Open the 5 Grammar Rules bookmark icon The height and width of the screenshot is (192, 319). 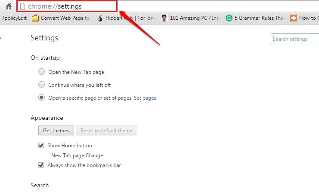click(x=229, y=18)
